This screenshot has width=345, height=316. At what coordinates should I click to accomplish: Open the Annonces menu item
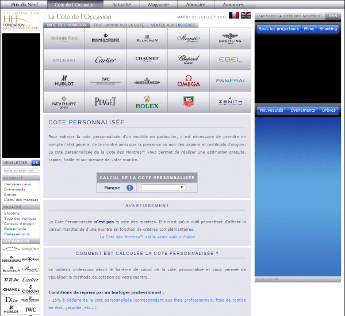pyautogui.click(x=233, y=5)
